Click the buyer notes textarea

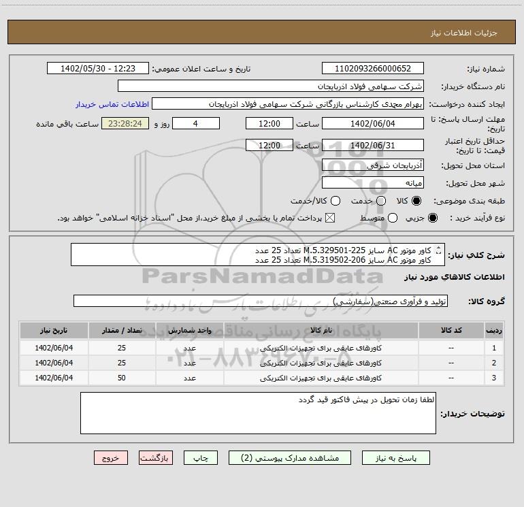click(x=258, y=413)
